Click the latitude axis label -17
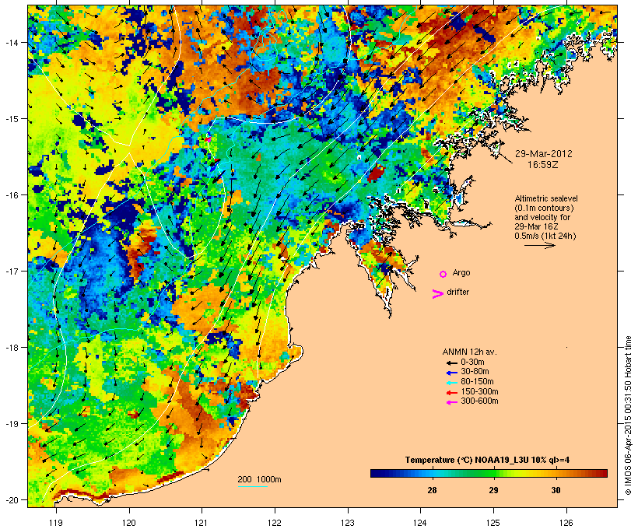 pos(11,272)
